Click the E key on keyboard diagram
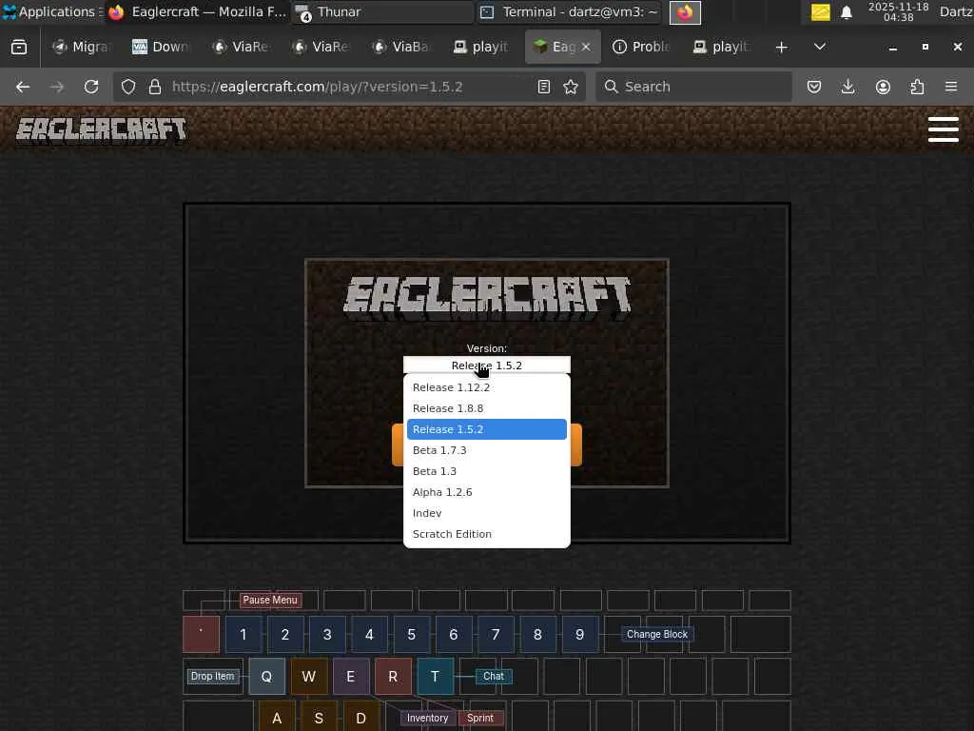 click(351, 677)
